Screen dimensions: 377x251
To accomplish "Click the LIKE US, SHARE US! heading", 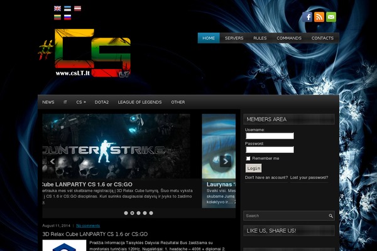I will 271,230.
